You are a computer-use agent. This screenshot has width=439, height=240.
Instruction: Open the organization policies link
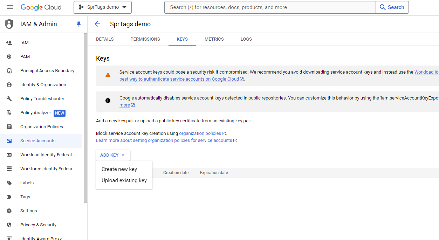(200, 133)
